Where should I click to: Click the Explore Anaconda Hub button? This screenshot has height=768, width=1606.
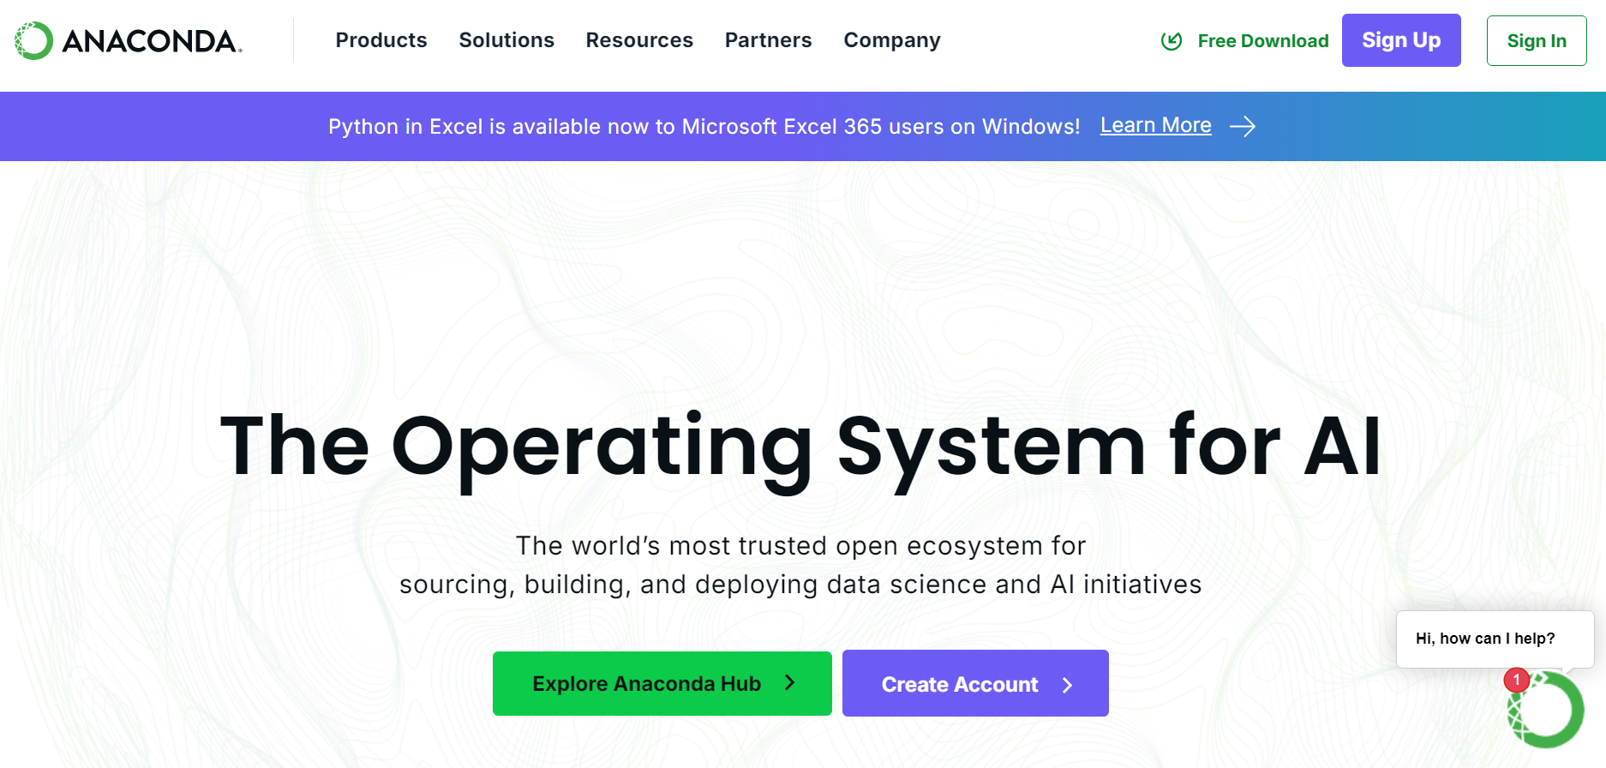click(x=662, y=683)
